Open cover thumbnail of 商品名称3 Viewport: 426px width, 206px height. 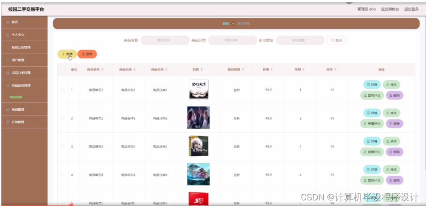pyautogui.click(x=198, y=146)
